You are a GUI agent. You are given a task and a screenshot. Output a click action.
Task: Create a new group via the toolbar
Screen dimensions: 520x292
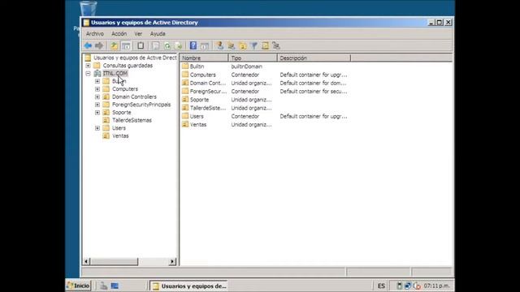pos(231,45)
